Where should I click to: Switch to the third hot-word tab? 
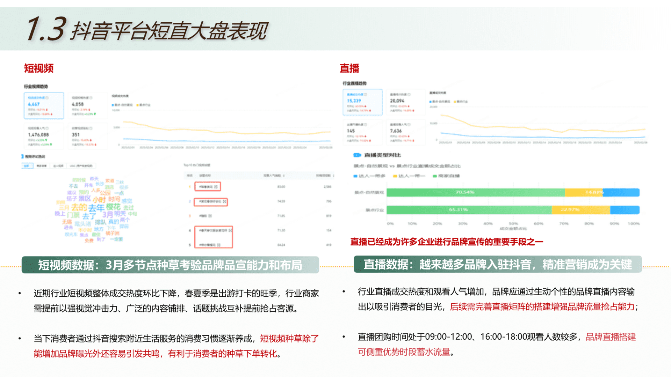[58, 166]
